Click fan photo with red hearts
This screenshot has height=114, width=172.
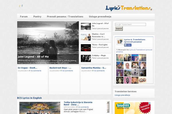tap(142, 80)
